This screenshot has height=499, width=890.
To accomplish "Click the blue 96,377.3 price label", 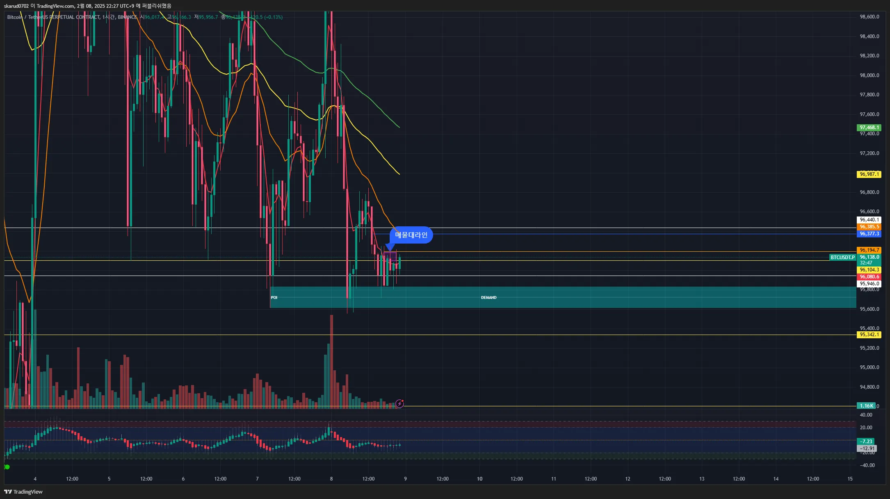I will pyautogui.click(x=869, y=234).
